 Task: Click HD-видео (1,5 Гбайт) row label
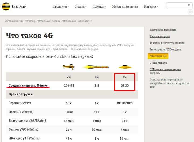click(24, 138)
